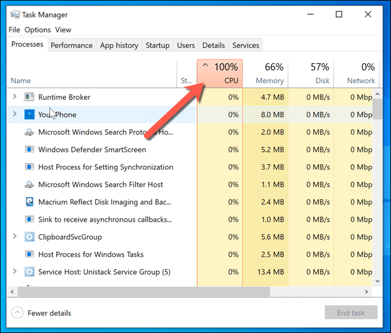The height and width of the screenshot is (333, 391).
Task: Collapse view with Fewer details
Action: 41,313
